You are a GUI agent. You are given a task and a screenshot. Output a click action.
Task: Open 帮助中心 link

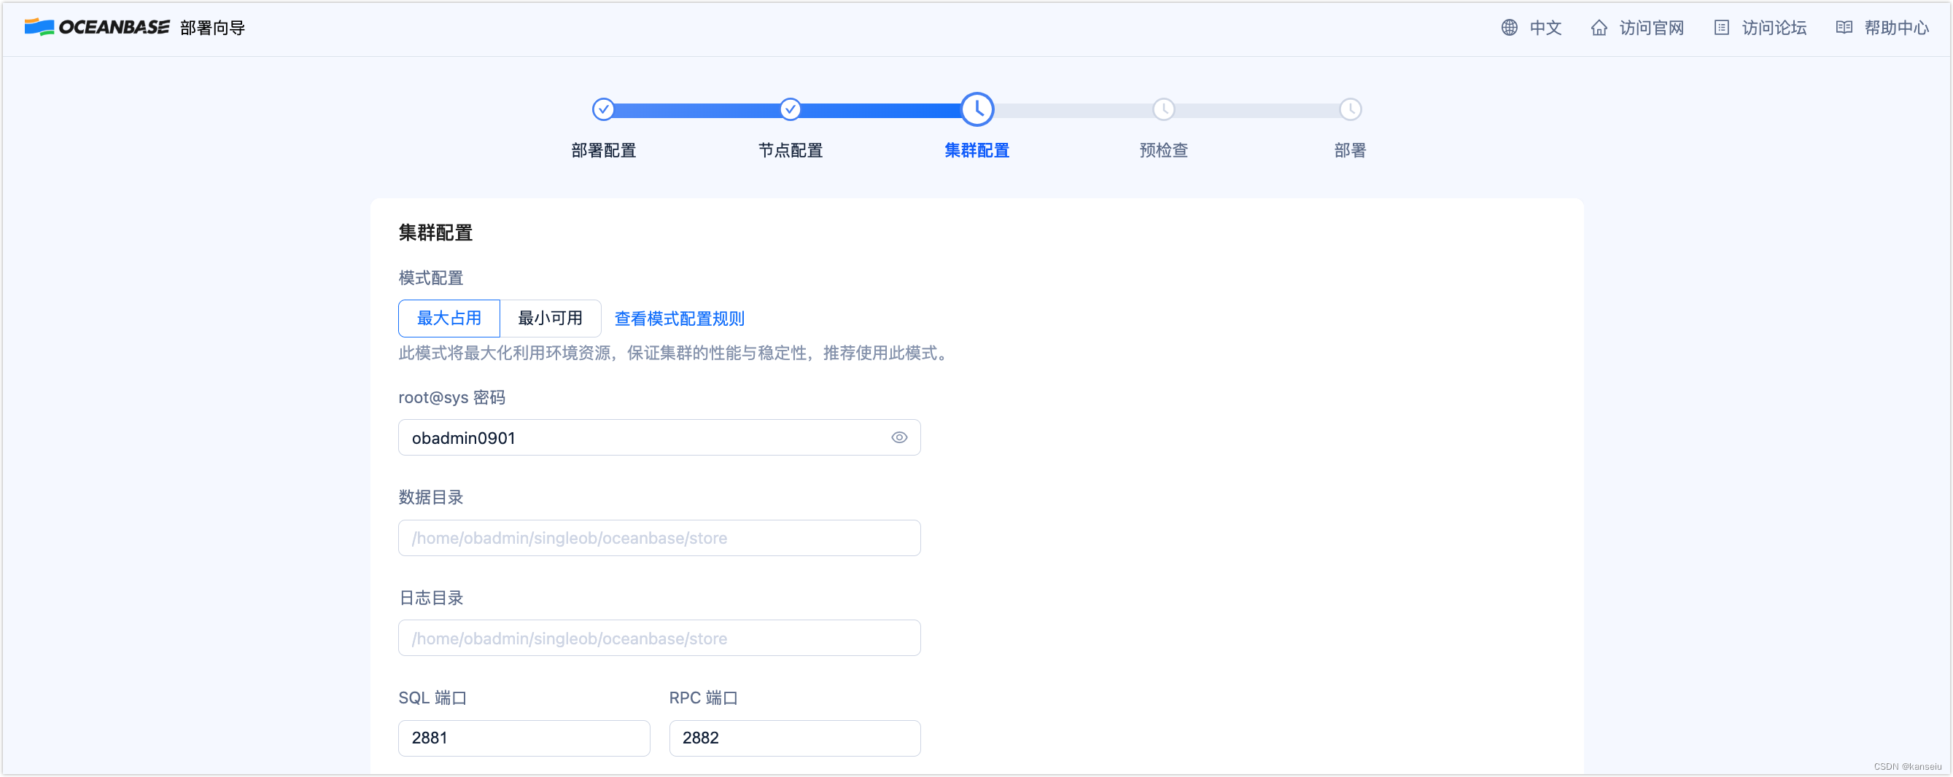(1896, 27)
